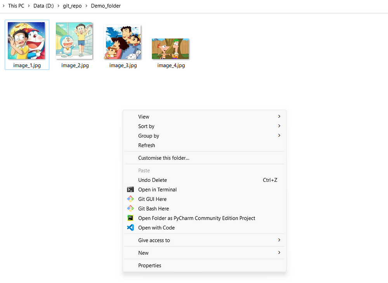388x283 pixels.
Task: Expand the Sort by submenu arrow
Action: click(279, 126)
